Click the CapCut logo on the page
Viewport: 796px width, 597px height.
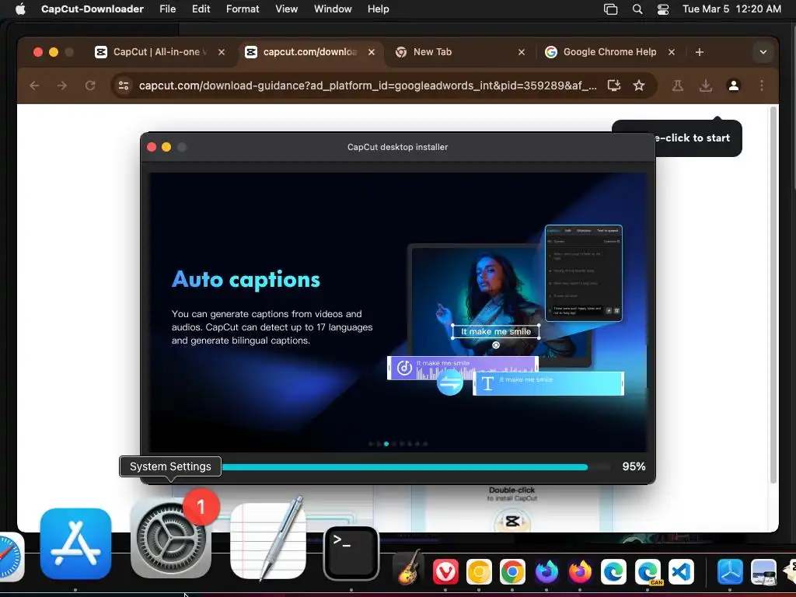pyautogui.click(x=512, y=522)
